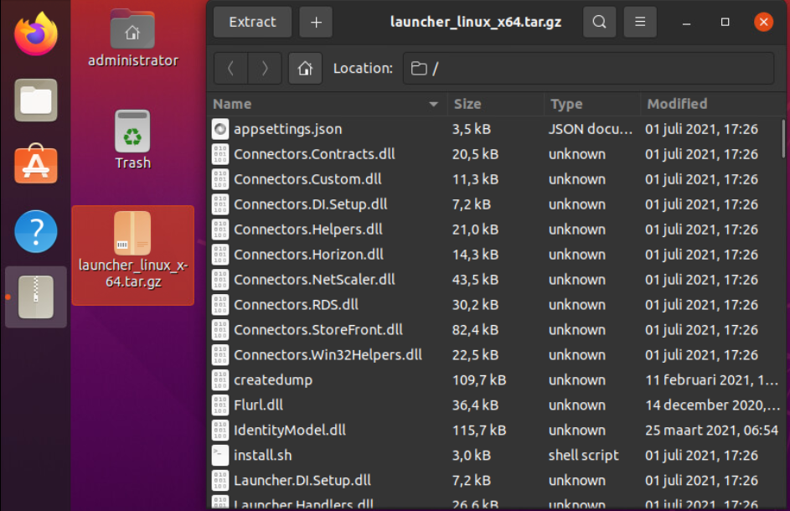Image resolution: width=790 pixels, height=511 pixels.
Task: Open Firefox from the dock
Action: (36, 34)
